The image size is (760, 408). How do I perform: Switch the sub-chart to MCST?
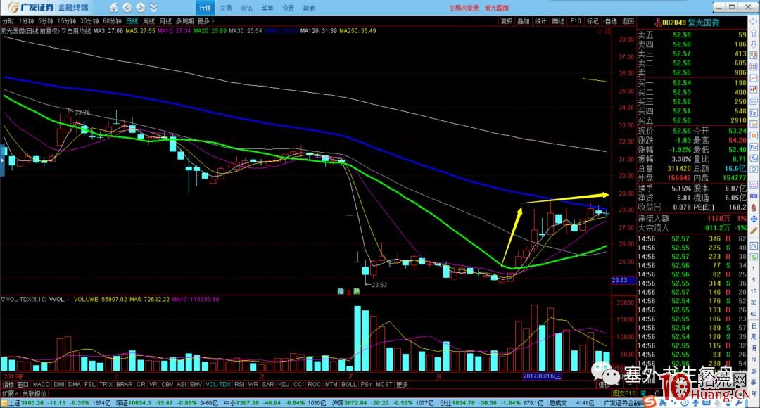pos(384,384)
